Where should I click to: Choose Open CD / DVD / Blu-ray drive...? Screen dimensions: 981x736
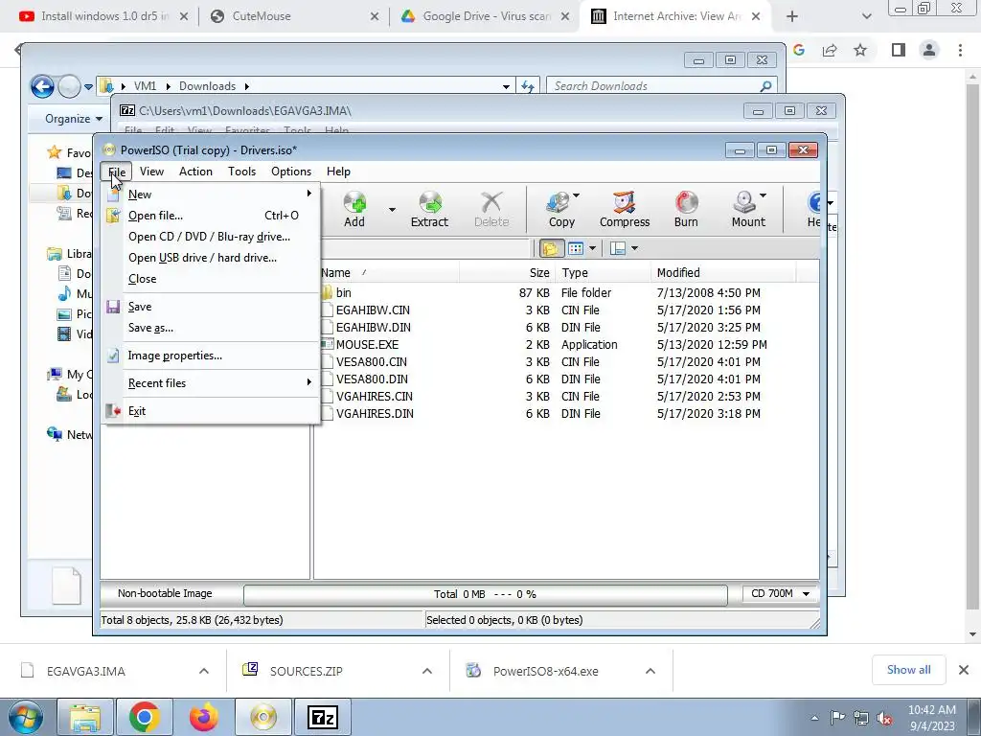(x=213, y=237)
